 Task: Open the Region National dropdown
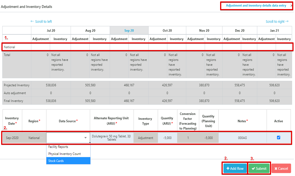point(34,138)
